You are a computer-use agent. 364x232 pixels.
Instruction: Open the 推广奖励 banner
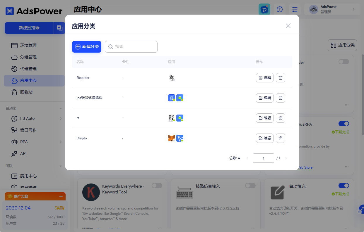coord(35,196)
